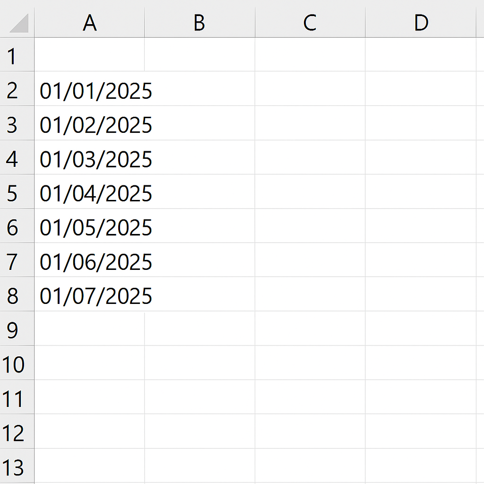The image size is (484, 484).
Task: Select row 2 header
Action: tap(17, 88)
